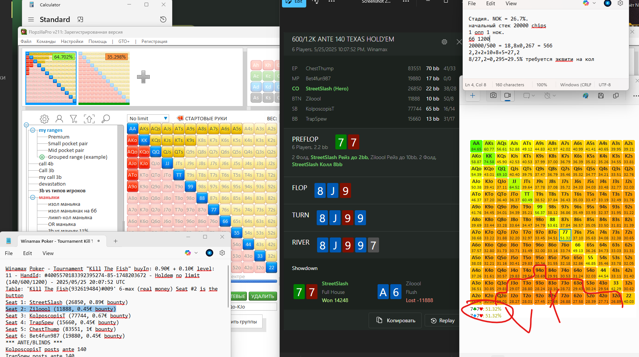Viewport: 639px width, 357px height.
Task: Click the УДАЛИТЬ button
Action: coord(263,296)
